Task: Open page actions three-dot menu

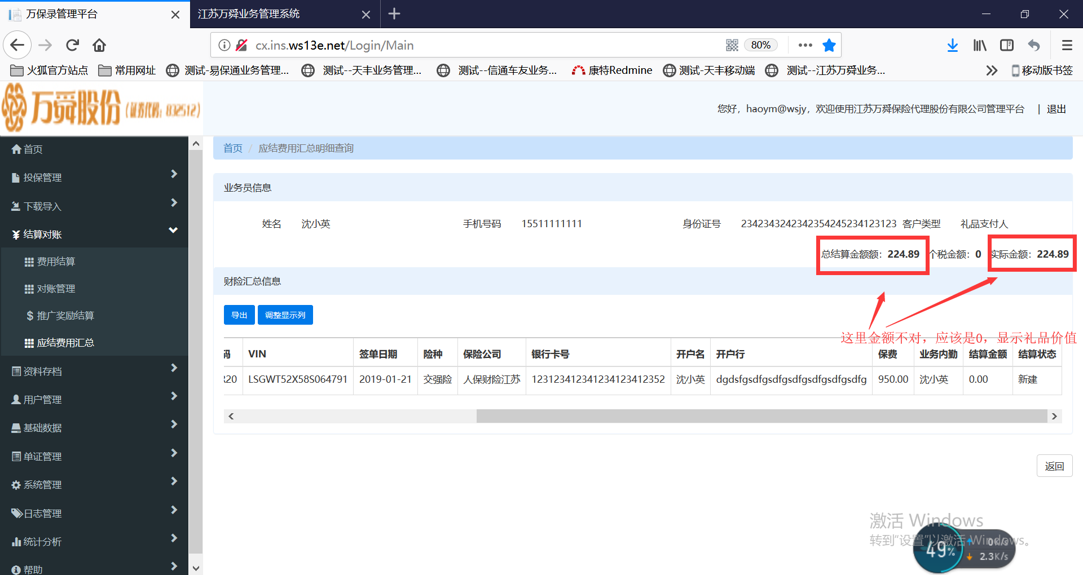Action: 805,45
